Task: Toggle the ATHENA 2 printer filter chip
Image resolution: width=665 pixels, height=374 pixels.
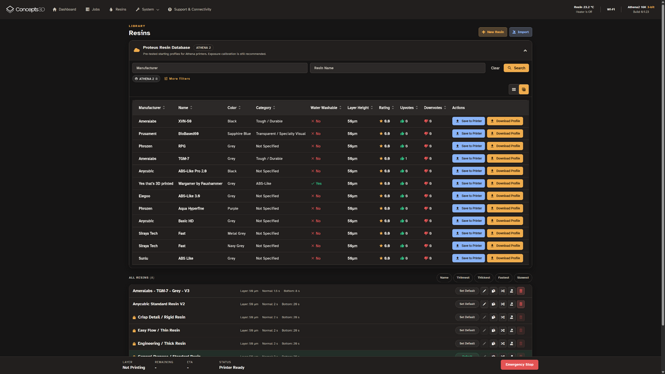Action: pos(146,79)
